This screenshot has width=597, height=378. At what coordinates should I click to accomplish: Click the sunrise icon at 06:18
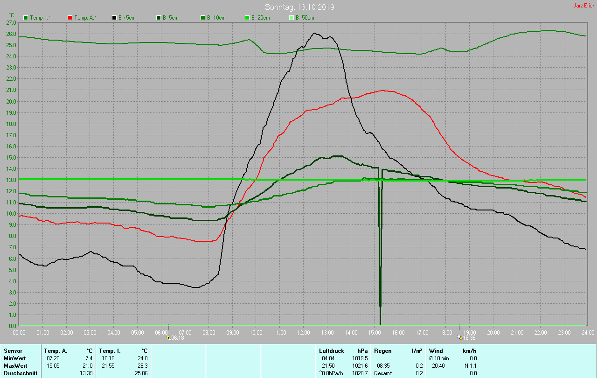point(168,337)
